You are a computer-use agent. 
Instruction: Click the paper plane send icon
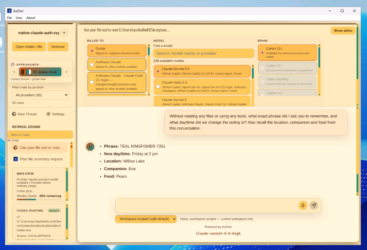pos(314,205)
